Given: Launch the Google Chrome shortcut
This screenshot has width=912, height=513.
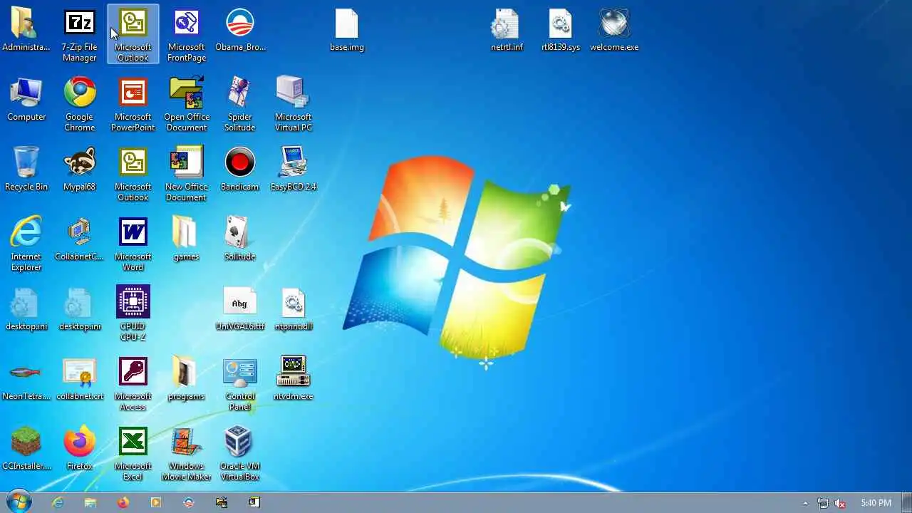Looking at the screenshot, I should point(79,105).
